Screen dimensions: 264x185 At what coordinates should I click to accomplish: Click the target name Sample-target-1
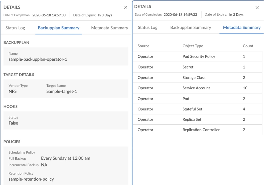62,91
